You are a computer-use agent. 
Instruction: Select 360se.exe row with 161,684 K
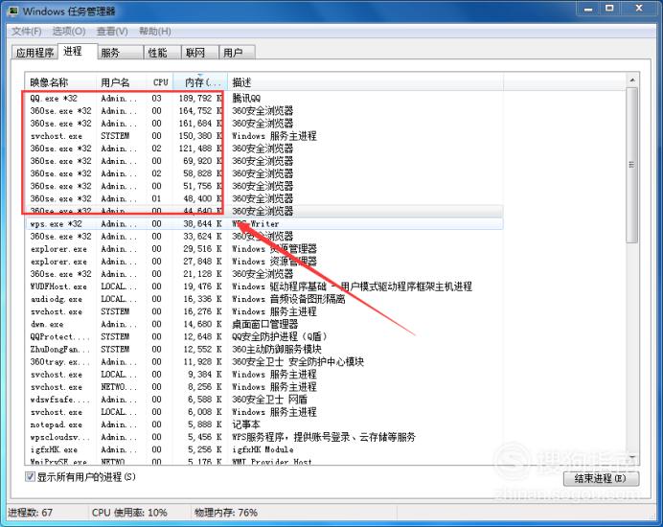pos(264,123)
